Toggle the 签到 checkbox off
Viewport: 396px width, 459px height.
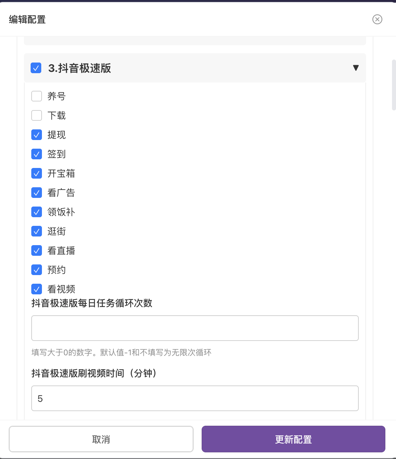[37, 154]
